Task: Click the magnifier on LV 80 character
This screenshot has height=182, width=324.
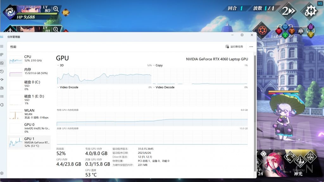Action: pos(56,9)
